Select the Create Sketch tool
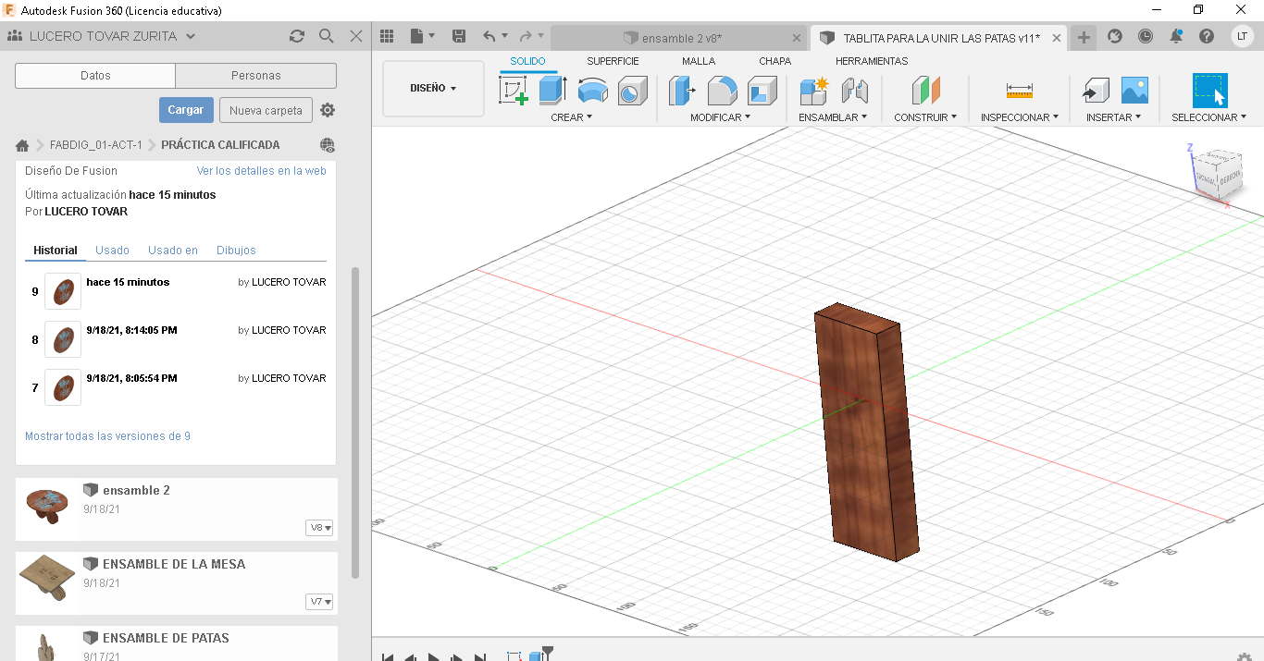The height and width of the screenshot is (661, 1264). 514,91
